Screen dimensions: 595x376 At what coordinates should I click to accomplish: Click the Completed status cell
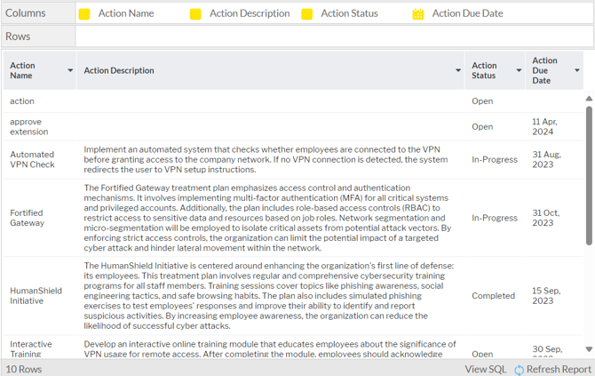(493, 296)
